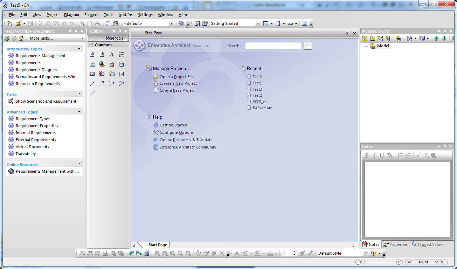Switch to the Tagged Values tab

[428, 244]
